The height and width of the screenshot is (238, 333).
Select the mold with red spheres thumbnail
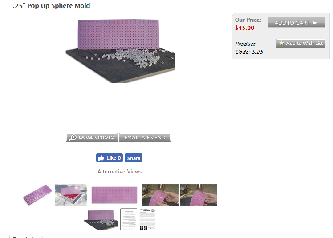[x=71, y=195]
